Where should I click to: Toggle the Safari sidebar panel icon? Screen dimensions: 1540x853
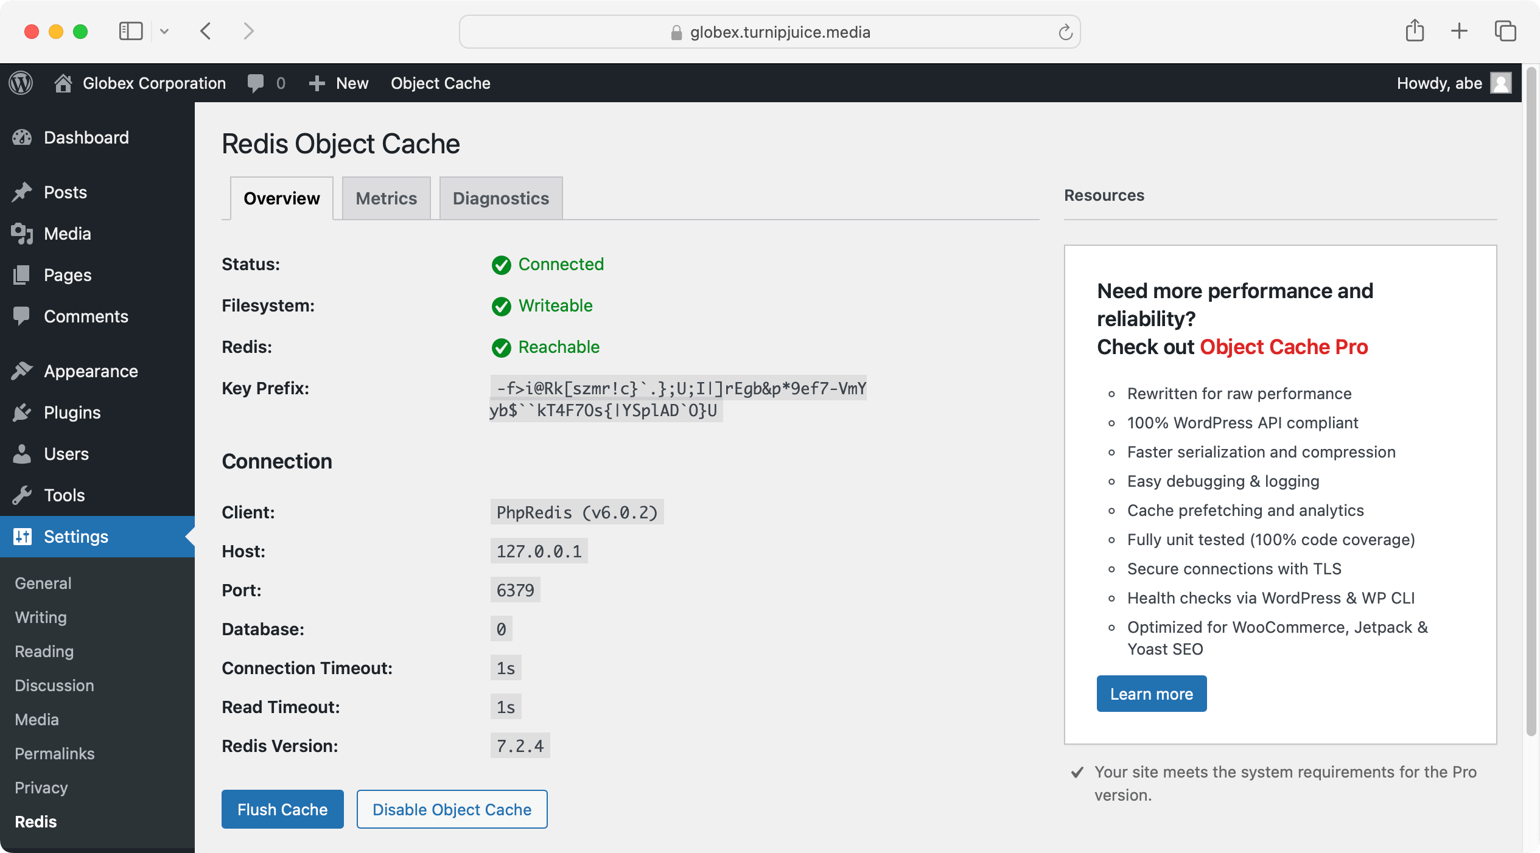pos(130,31)
